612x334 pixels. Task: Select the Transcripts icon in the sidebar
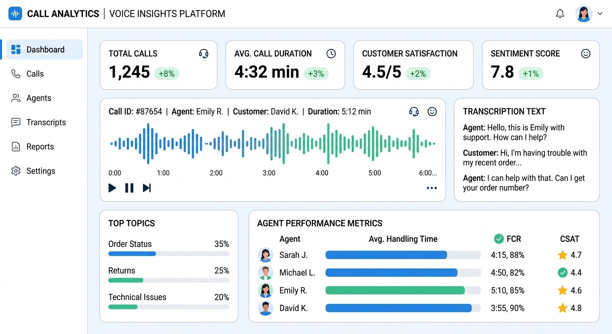click(x=16, y=122)
